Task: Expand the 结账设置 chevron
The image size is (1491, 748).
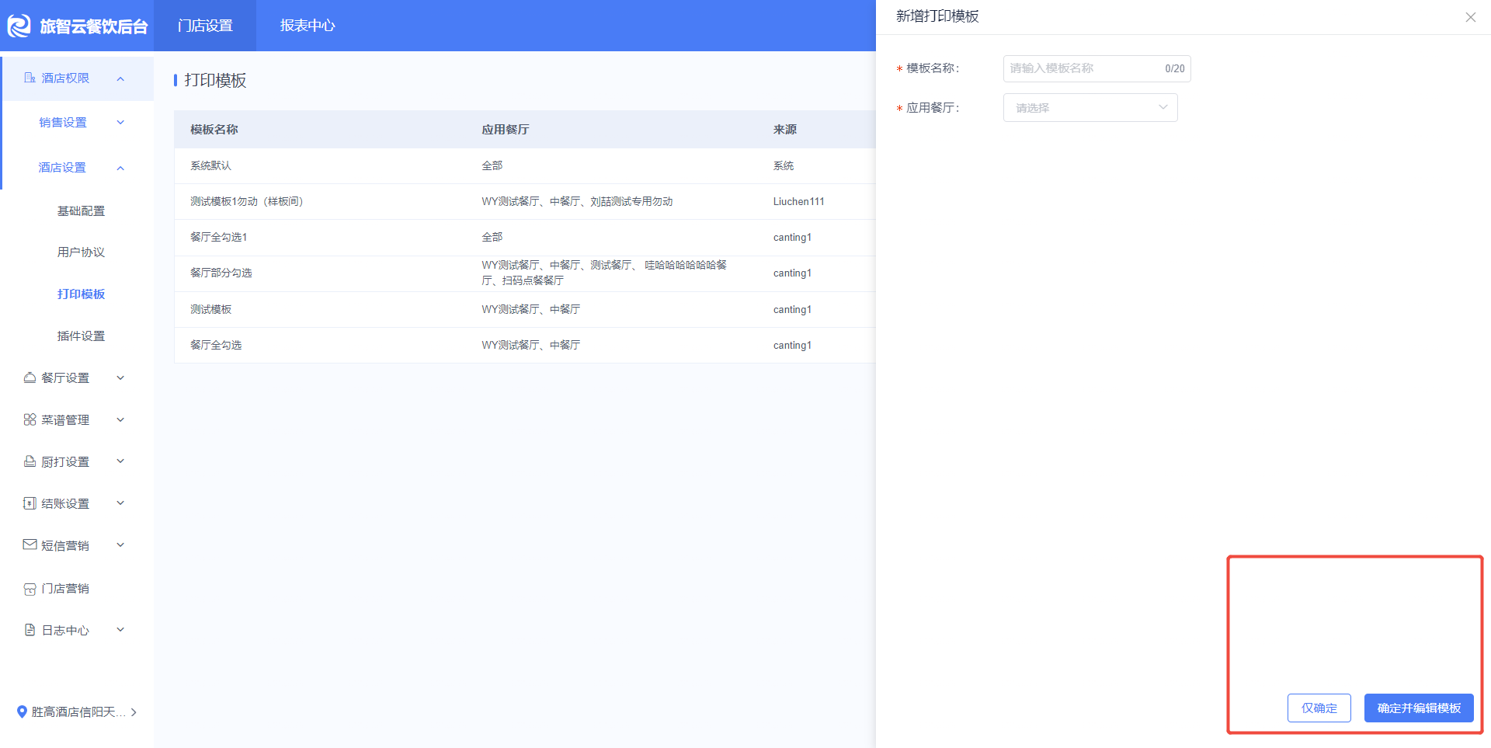Action: point(120,503)
